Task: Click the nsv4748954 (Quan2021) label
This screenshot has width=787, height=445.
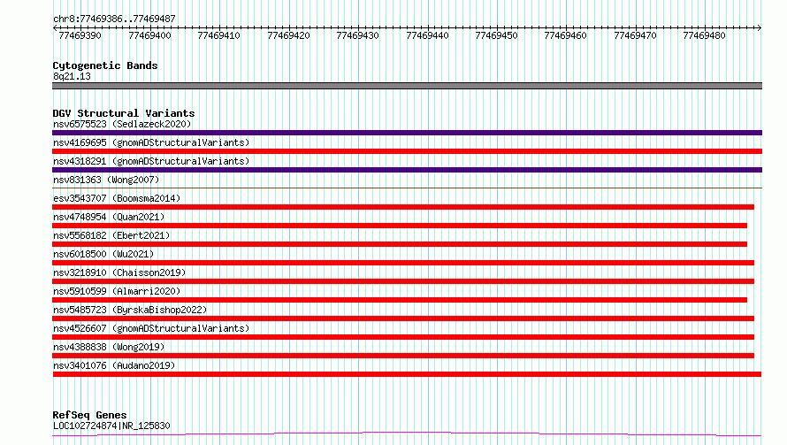Action: pyautogui.click(x=109, y=217)
